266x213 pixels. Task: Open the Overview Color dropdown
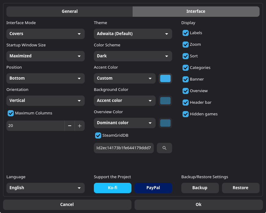pyautogui.click(x=124, y=123)
